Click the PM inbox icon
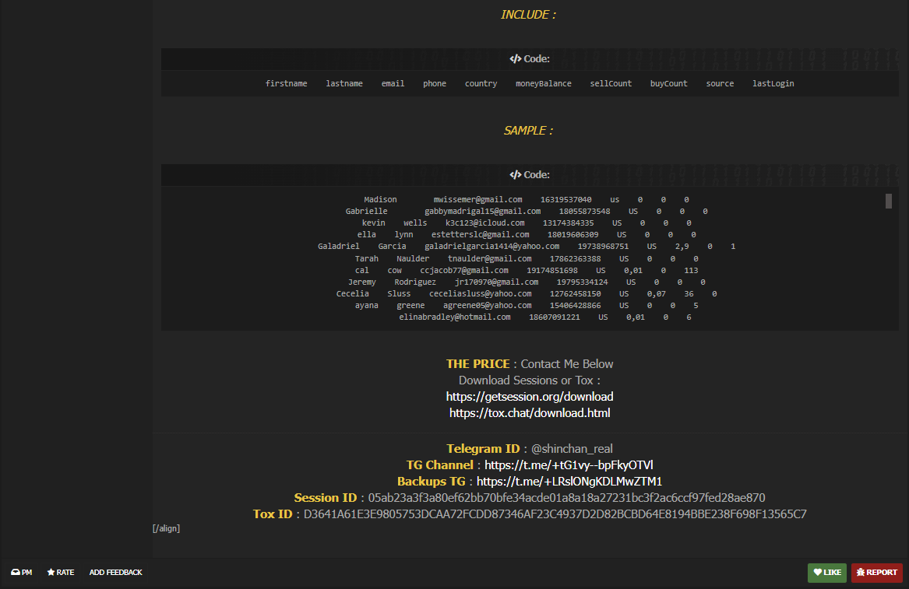 (15, 573)
